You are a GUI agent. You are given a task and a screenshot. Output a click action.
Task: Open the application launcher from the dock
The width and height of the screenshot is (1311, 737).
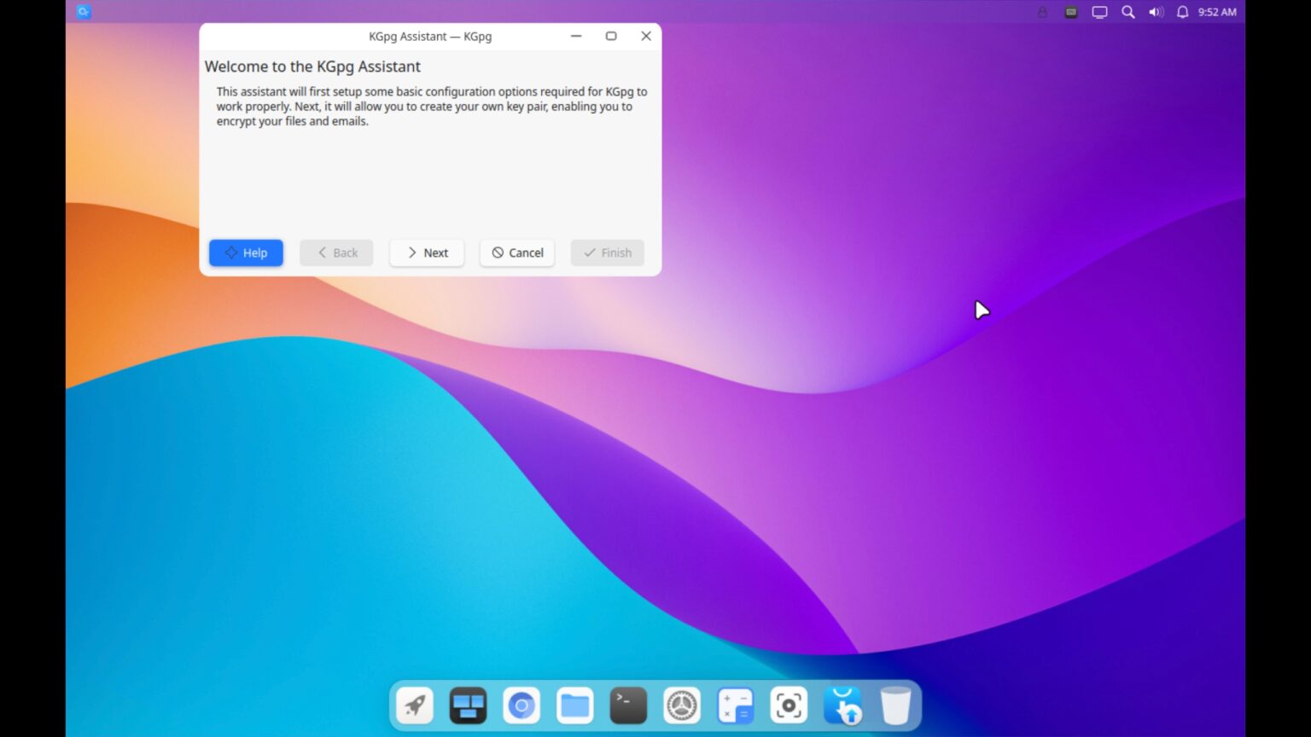pos(415,705)
